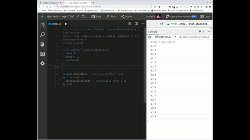Click the preview URL address field
This screenshot has width=250, height=140.
click(x=189, y=24)
